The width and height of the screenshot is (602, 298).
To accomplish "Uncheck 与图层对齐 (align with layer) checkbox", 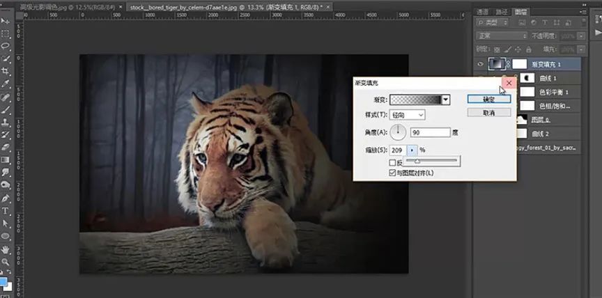I will 392,172.
